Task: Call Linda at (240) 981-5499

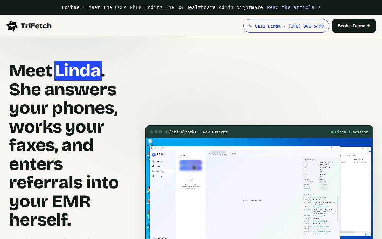Action: pyautogui.click(x=286, y=26)
